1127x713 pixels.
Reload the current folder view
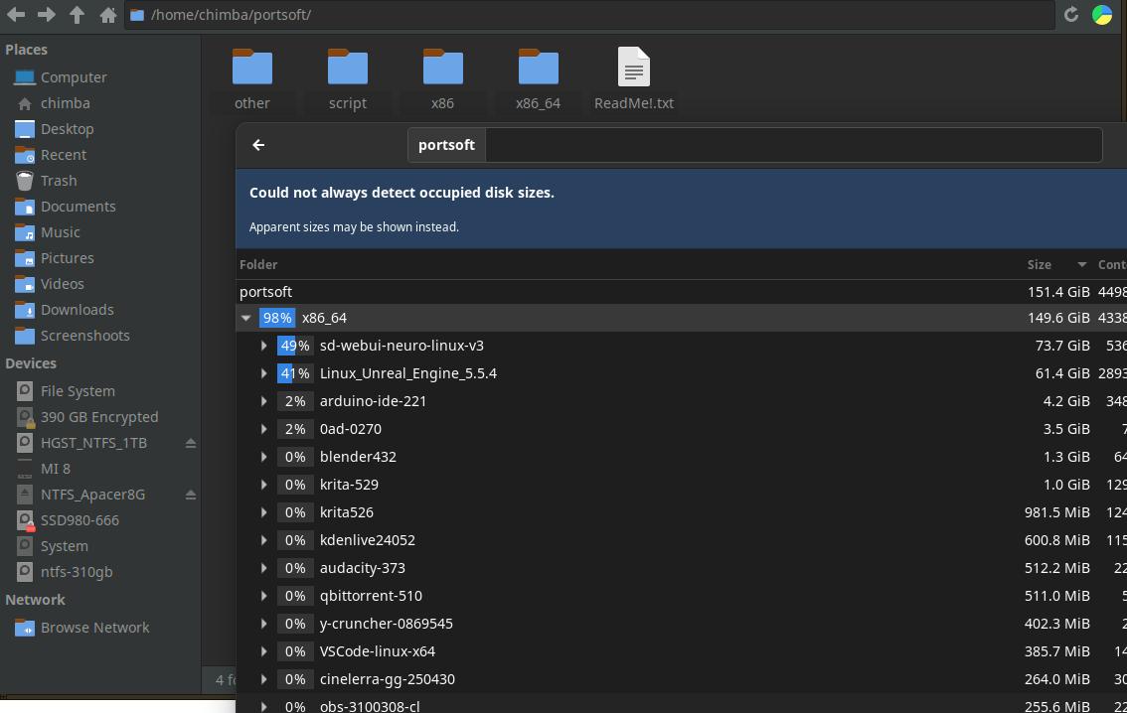click(1071, 14)
